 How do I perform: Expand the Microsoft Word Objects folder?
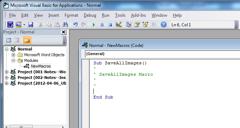13,55
